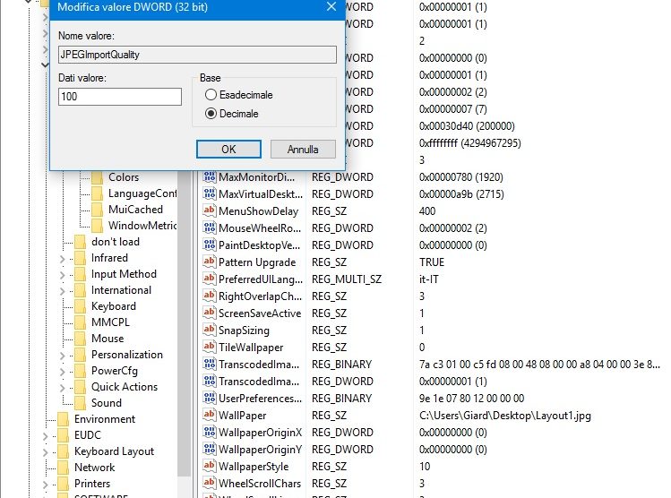Expand the EUDC key
Image resolution: width=671 pixels, height=498 pixels.
46,436
